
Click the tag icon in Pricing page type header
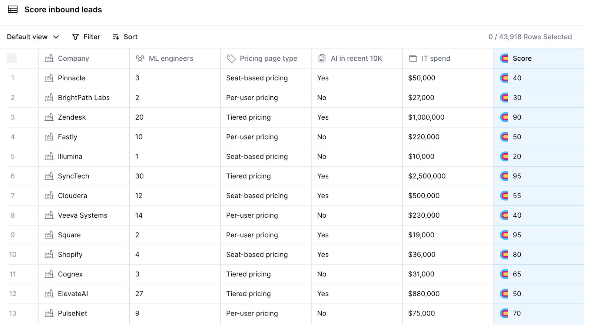[231, 59]
